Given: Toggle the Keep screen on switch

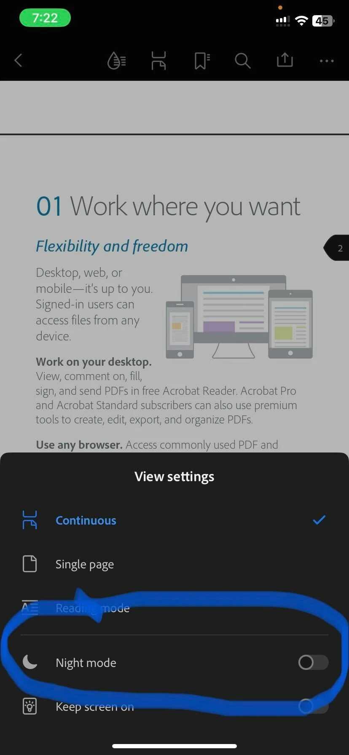Looking at the screenshot, I should click(x=313, y=706).
